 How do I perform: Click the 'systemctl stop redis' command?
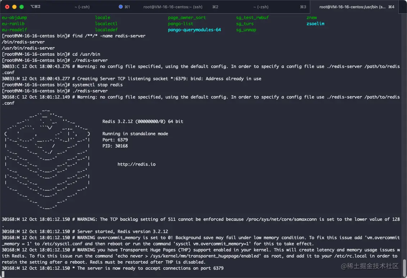coord(97,85)
